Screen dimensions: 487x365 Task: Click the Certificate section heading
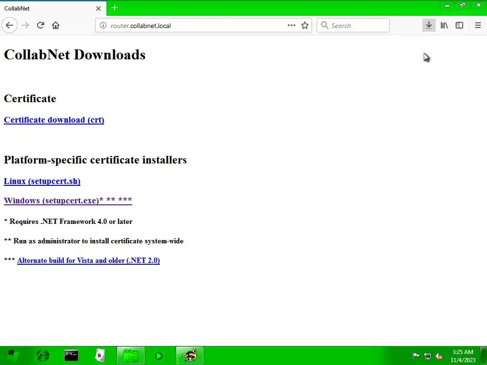[x=30, y=98]
